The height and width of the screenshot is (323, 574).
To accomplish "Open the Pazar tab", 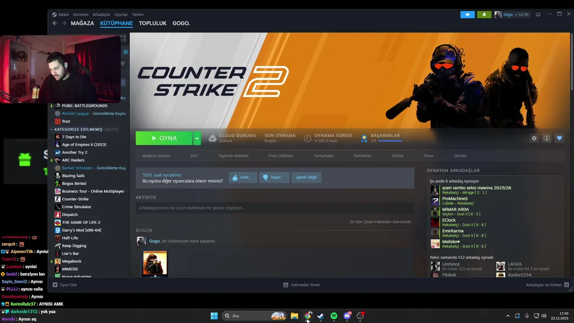I will [429, 156].
